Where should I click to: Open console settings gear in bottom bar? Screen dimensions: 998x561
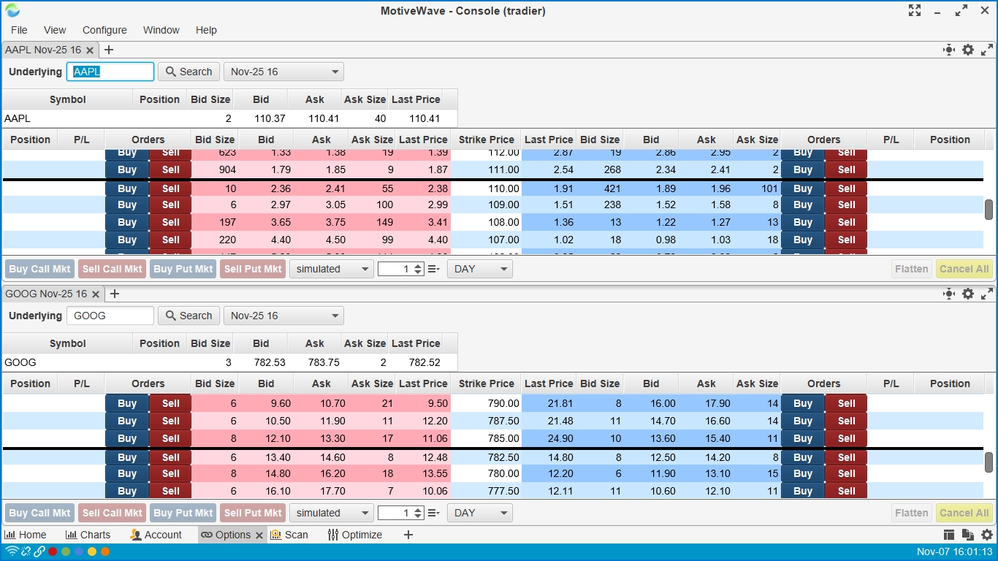[987, 535]
